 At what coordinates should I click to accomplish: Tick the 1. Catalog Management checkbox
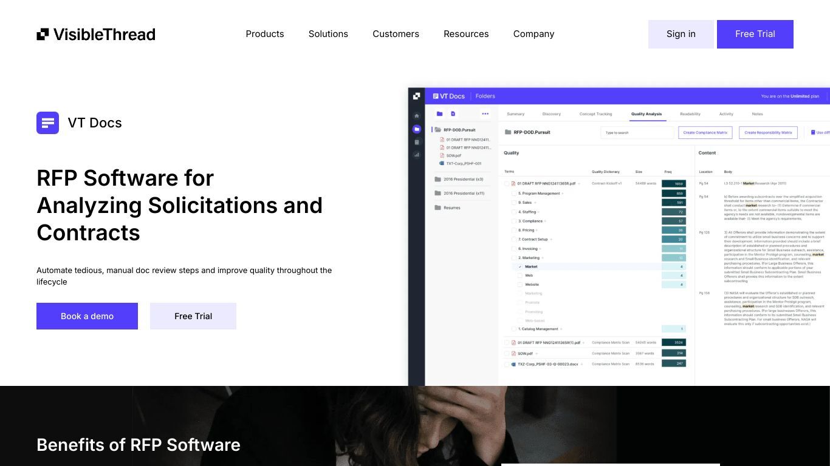pos(514,329)
